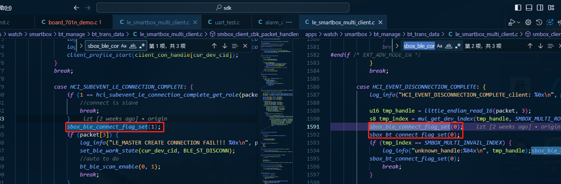Toggle secondary side bar layout icon

point(540,8)
